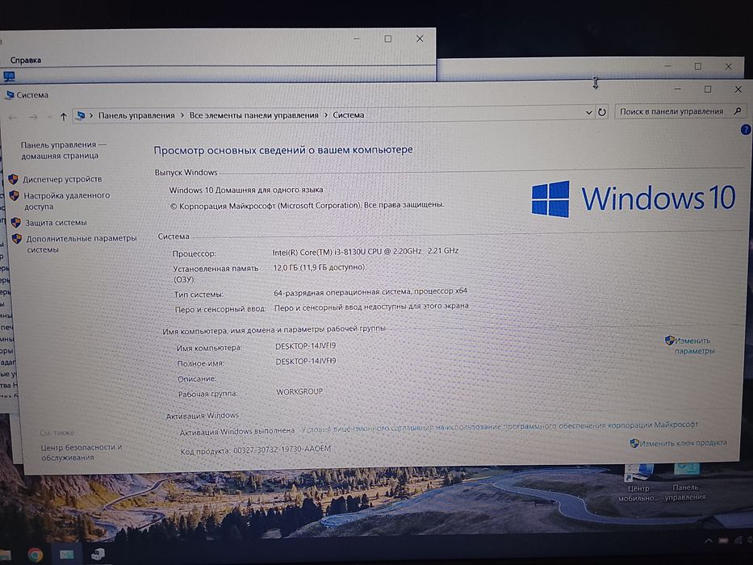753x565 pixels.
Task: Click the Система window title icon
Action: tap(10, 94)
